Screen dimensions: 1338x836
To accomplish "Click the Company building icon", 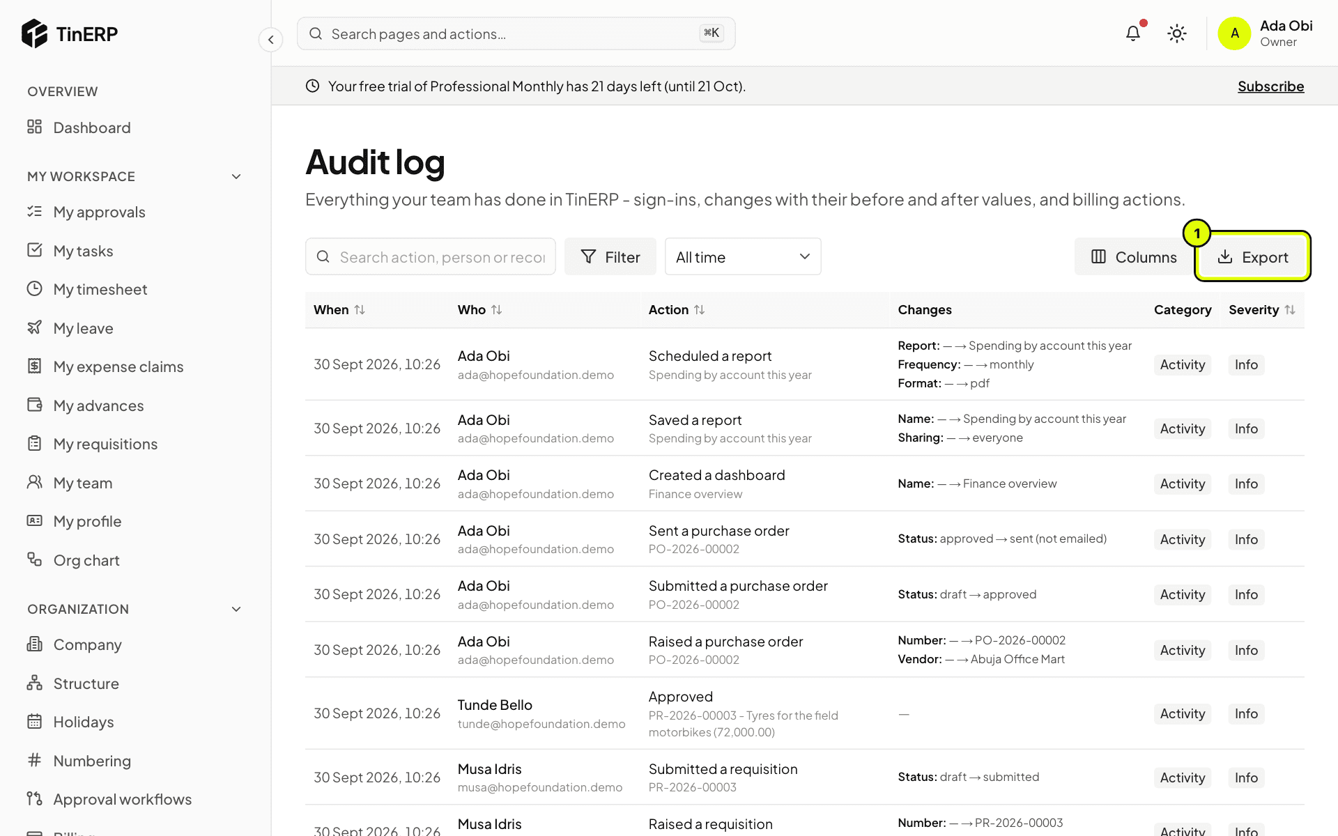I will click(x=34, y=644).
